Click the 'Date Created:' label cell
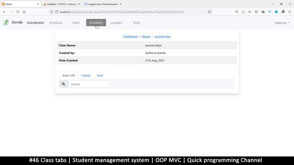The width and height of the screenshot is (294, 165). click(100, 60)
